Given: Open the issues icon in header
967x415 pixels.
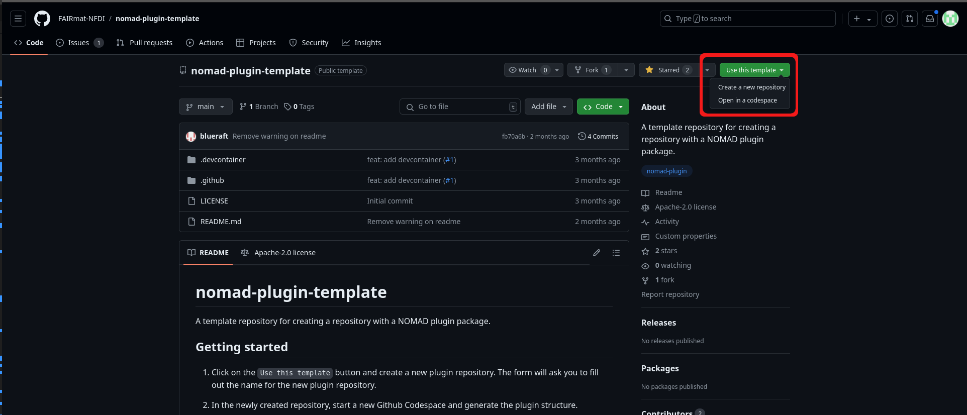Looking at the screenshot, I should click(x=890, y=19).
